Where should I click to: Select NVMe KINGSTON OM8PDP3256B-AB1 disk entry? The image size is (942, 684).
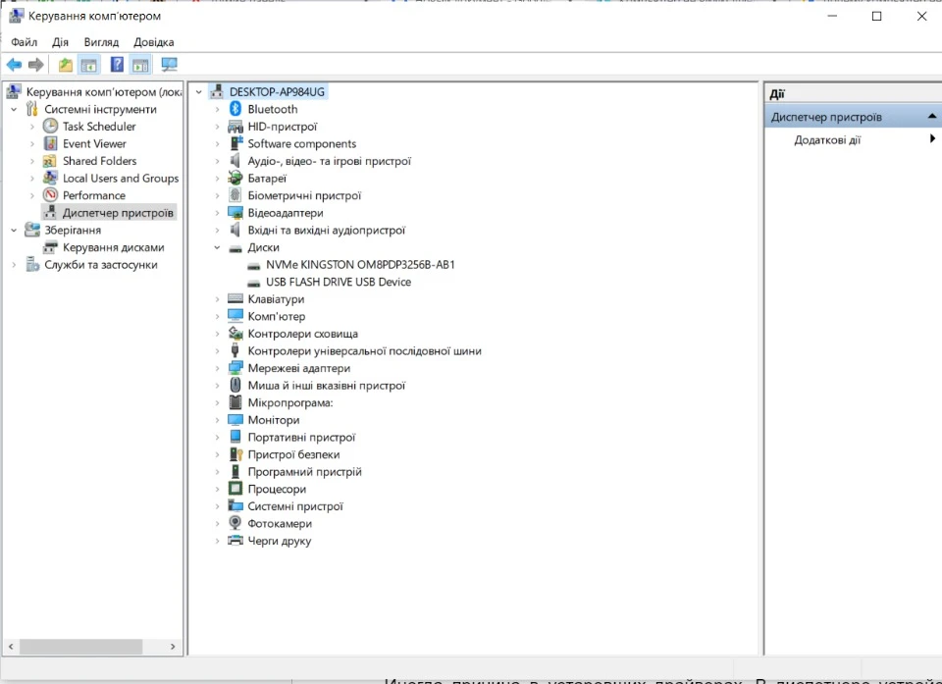pos(360,265)
